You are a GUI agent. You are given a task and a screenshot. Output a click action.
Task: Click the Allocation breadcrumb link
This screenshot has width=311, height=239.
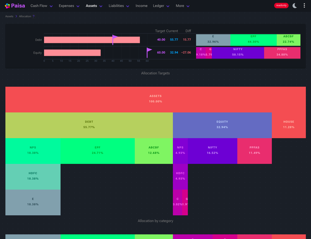coord(25,16)
